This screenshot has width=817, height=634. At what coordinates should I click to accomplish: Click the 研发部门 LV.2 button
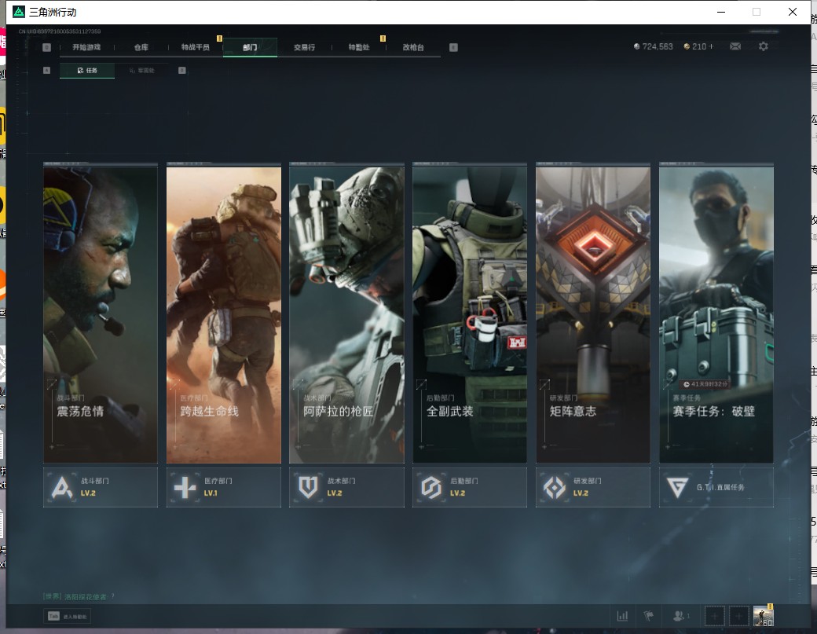(593, 488)
